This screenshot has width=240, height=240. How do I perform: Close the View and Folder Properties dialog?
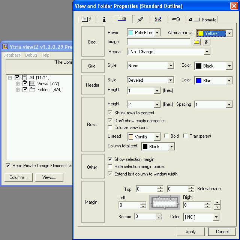(234, 6)
